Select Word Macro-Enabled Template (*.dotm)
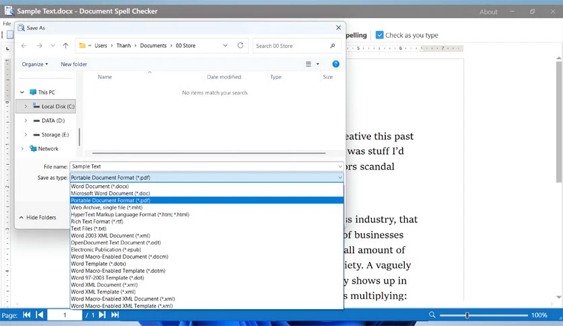The width and height of the screenshot is (563, 326). [207, 271]
